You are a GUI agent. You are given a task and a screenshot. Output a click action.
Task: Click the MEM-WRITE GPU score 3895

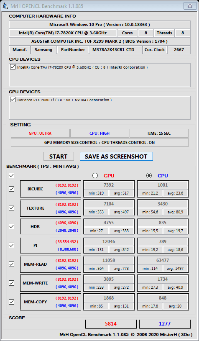(109, 279)
